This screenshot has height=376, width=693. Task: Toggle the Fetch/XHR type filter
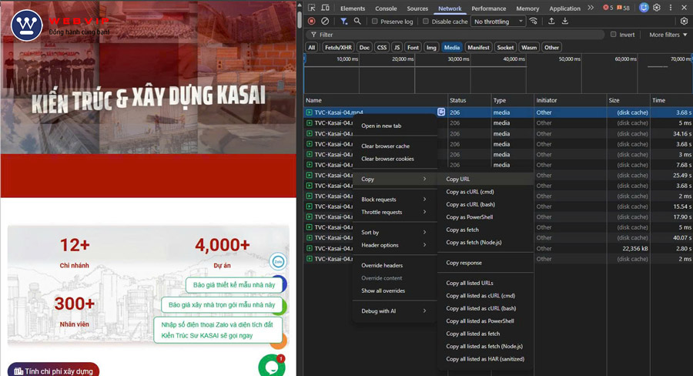click(338, 47)
